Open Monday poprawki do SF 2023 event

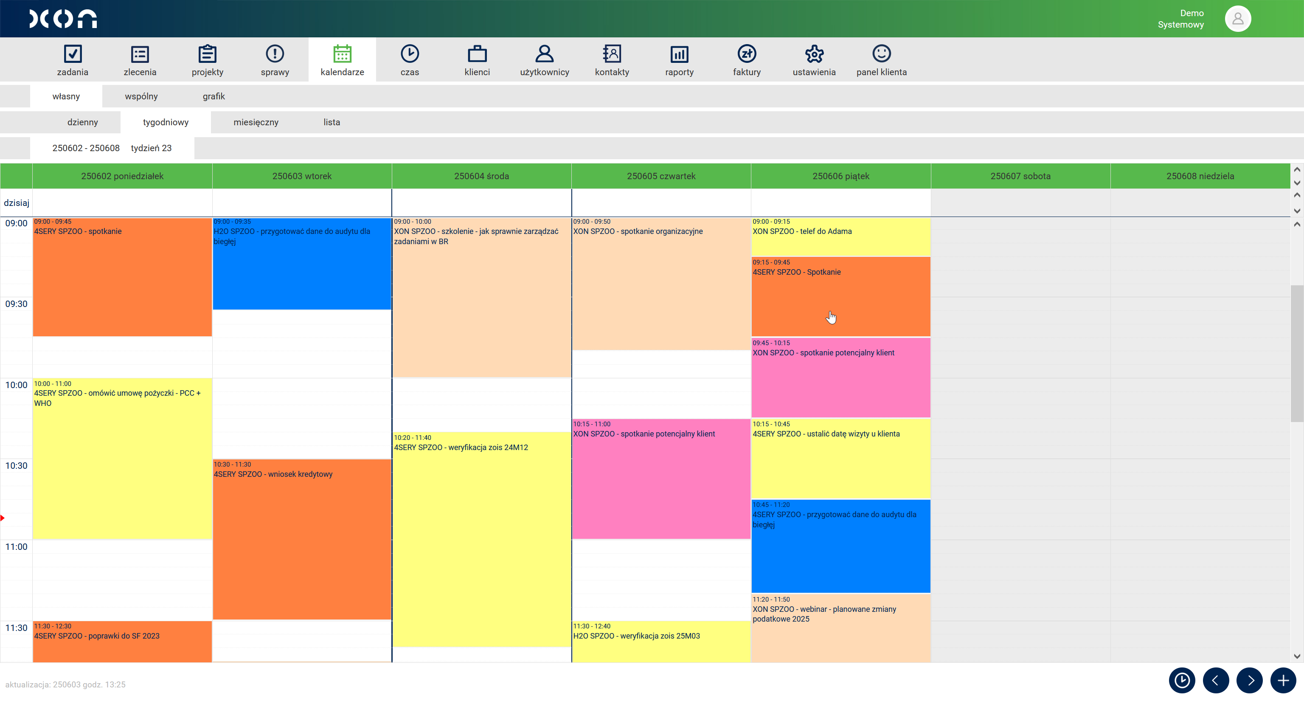point(122,641)
